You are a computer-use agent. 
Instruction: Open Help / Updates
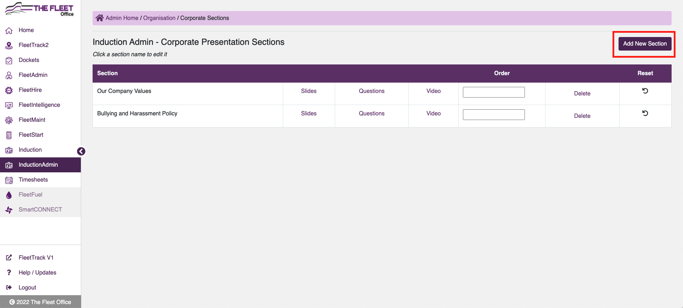coord(37,273)
